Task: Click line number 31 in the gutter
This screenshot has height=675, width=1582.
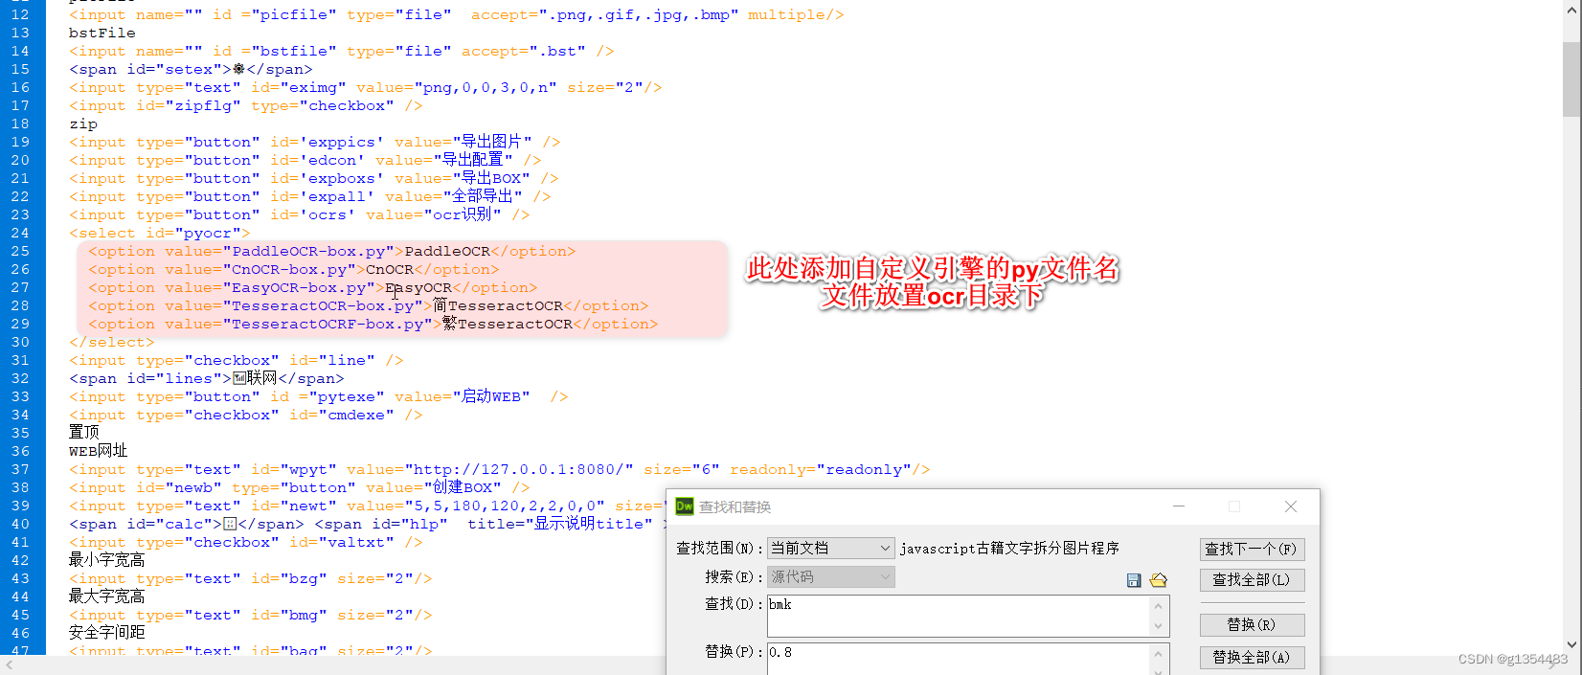Action: 20,360
